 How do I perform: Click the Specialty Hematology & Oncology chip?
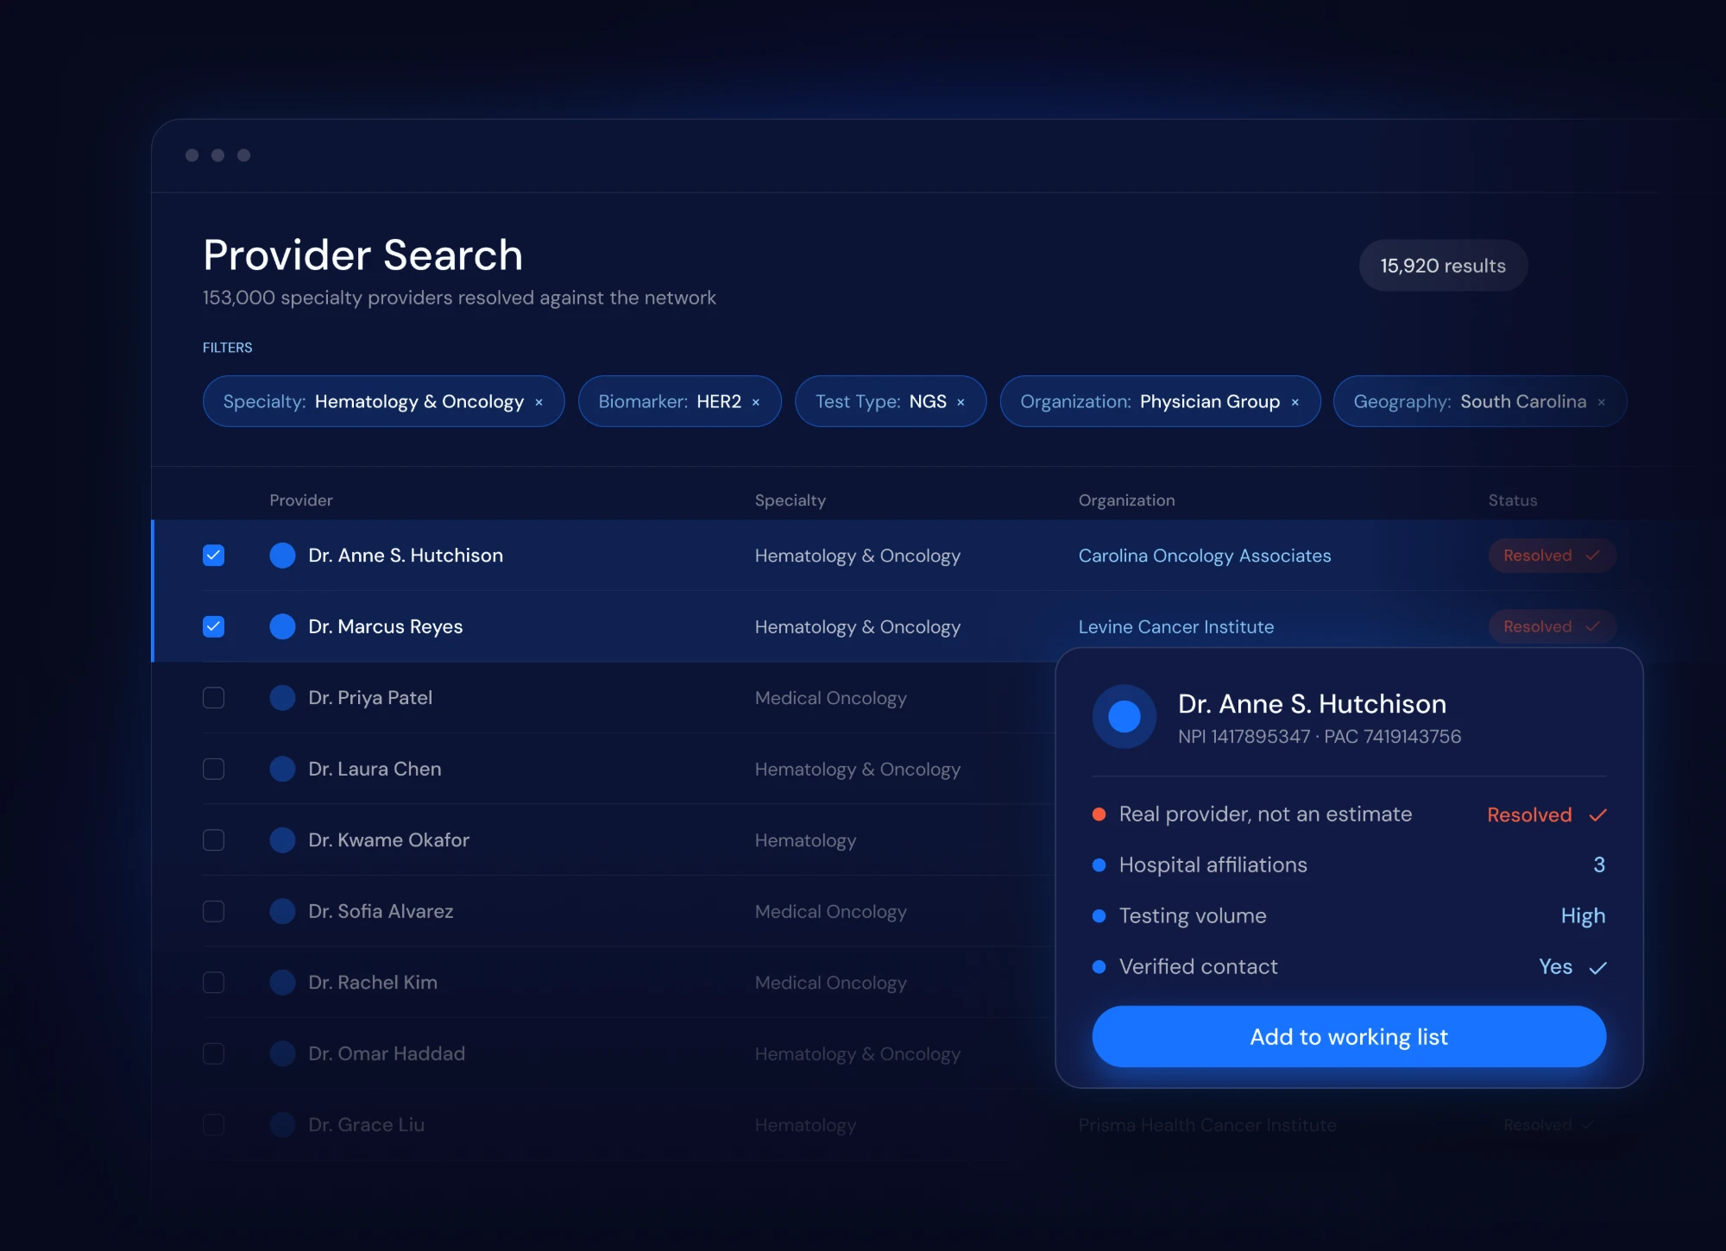383,402
